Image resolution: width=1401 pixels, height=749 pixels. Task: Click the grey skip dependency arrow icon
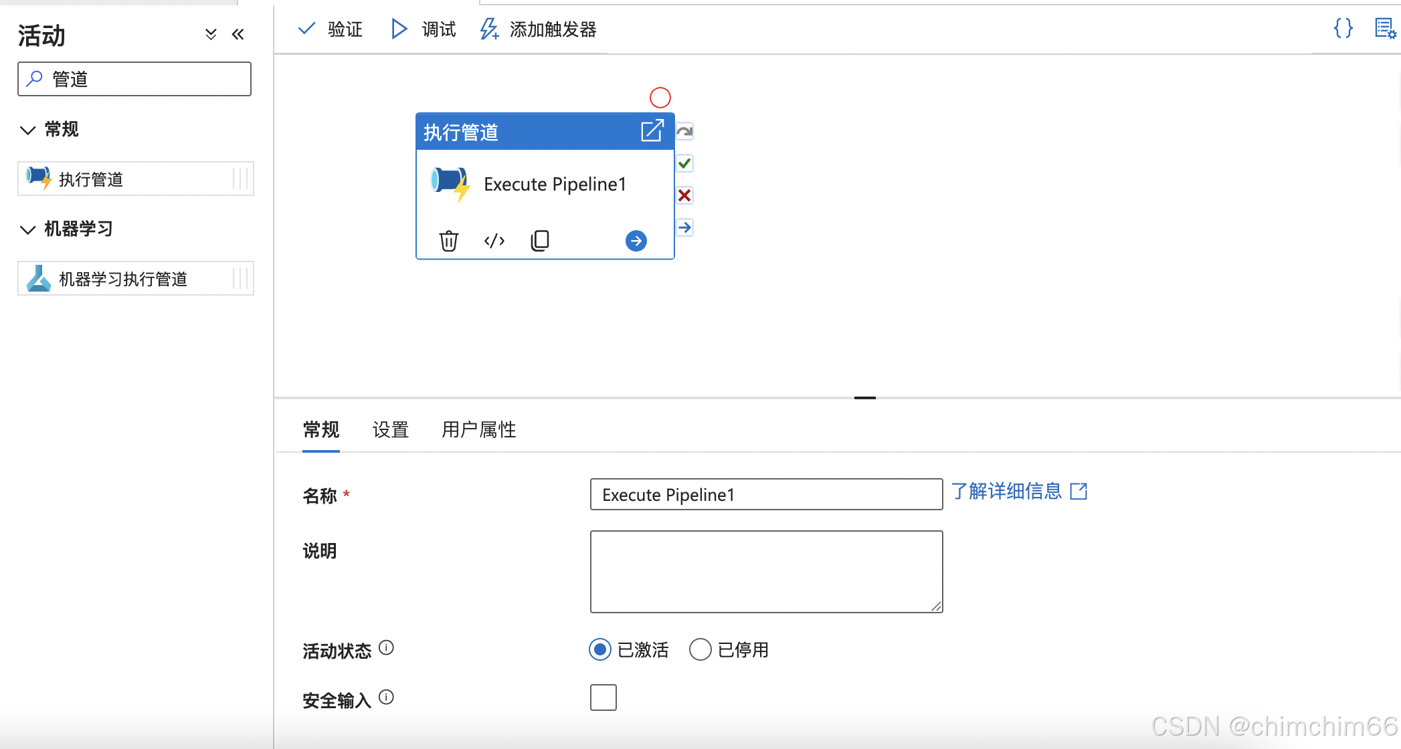tap(684, 131)
